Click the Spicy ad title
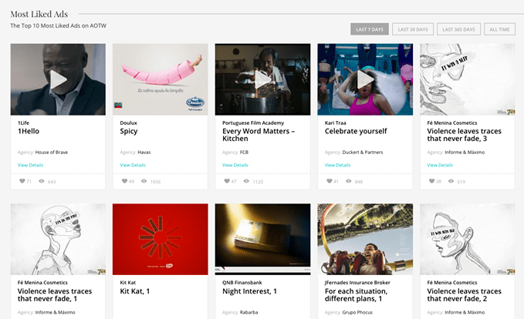Viewport: 524px width, 319px height. [129, 132]
